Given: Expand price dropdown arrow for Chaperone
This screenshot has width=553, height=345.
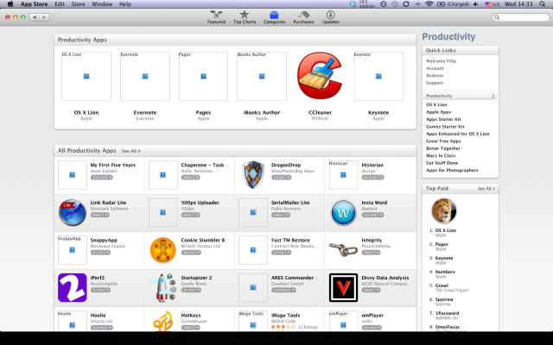Looking at the screenshot, I should 197,178.
